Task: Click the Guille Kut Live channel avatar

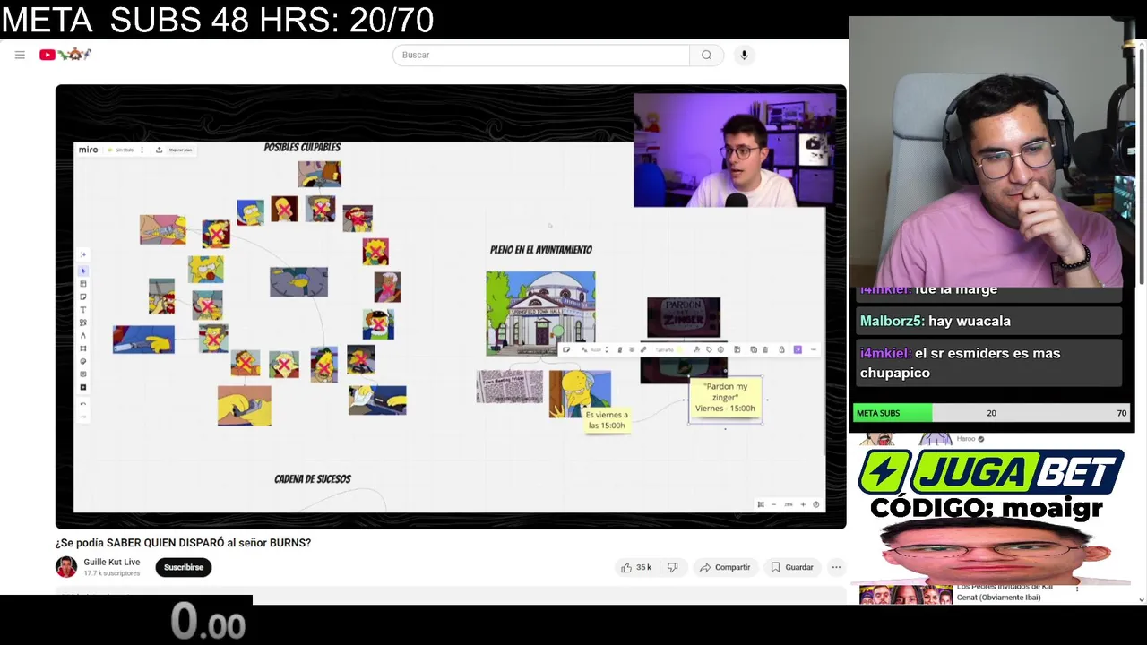Action: tap(66, 567)
